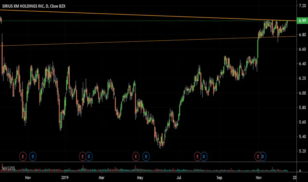Open the earnings marker before the 2019 label

coord(23,157)
